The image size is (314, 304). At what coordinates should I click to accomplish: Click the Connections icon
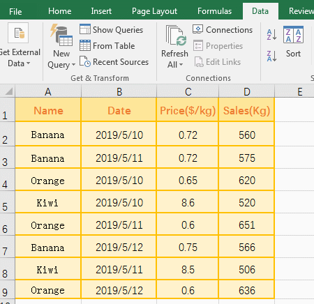tap(197, 29)
